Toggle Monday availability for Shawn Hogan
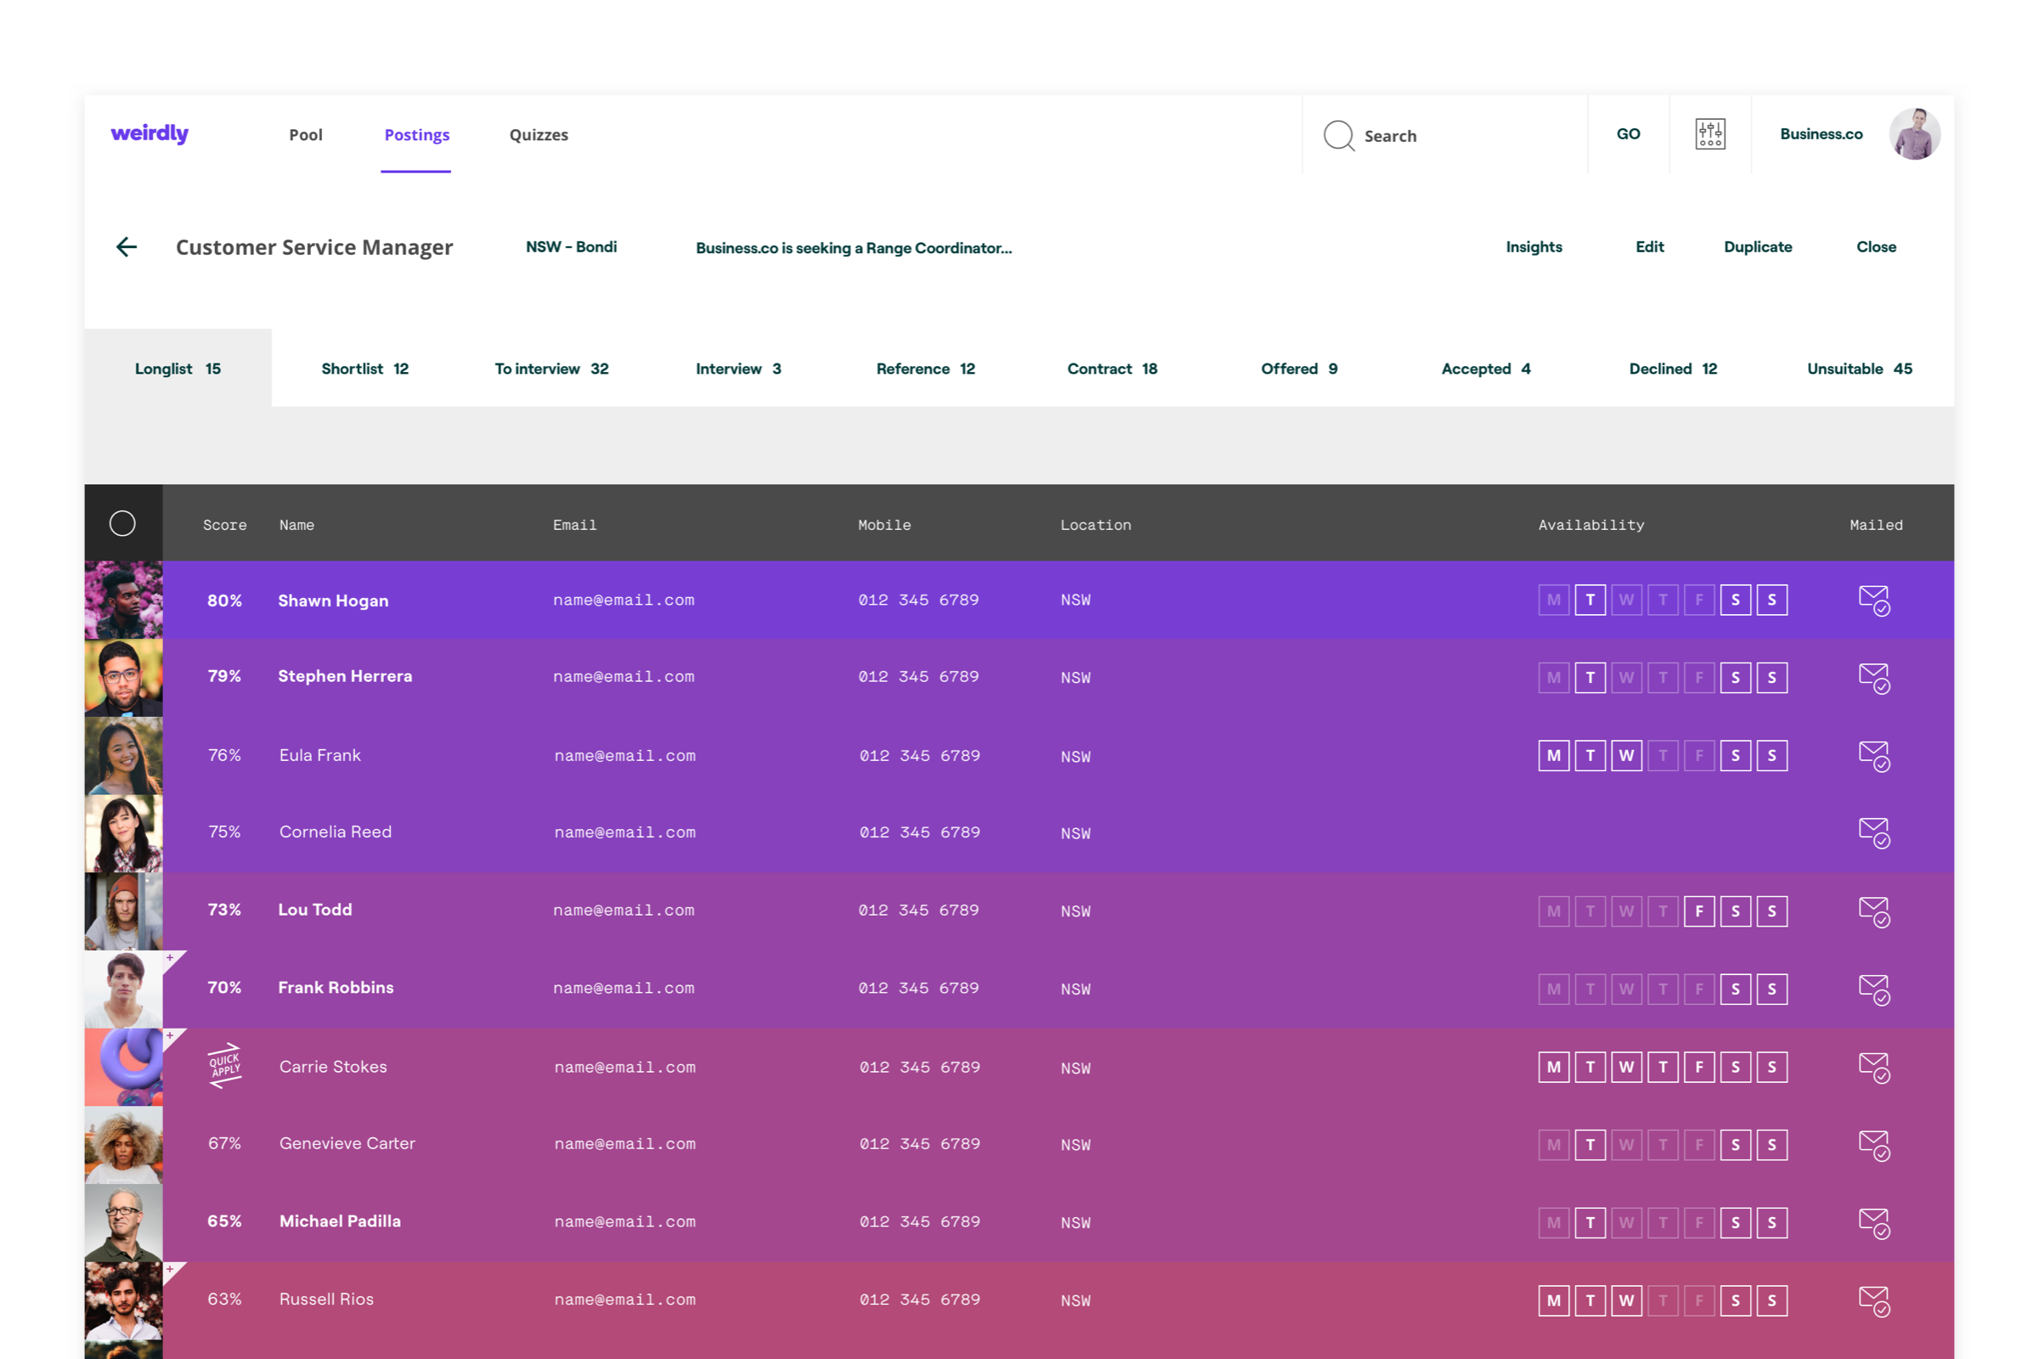 tap(1554, 600)
